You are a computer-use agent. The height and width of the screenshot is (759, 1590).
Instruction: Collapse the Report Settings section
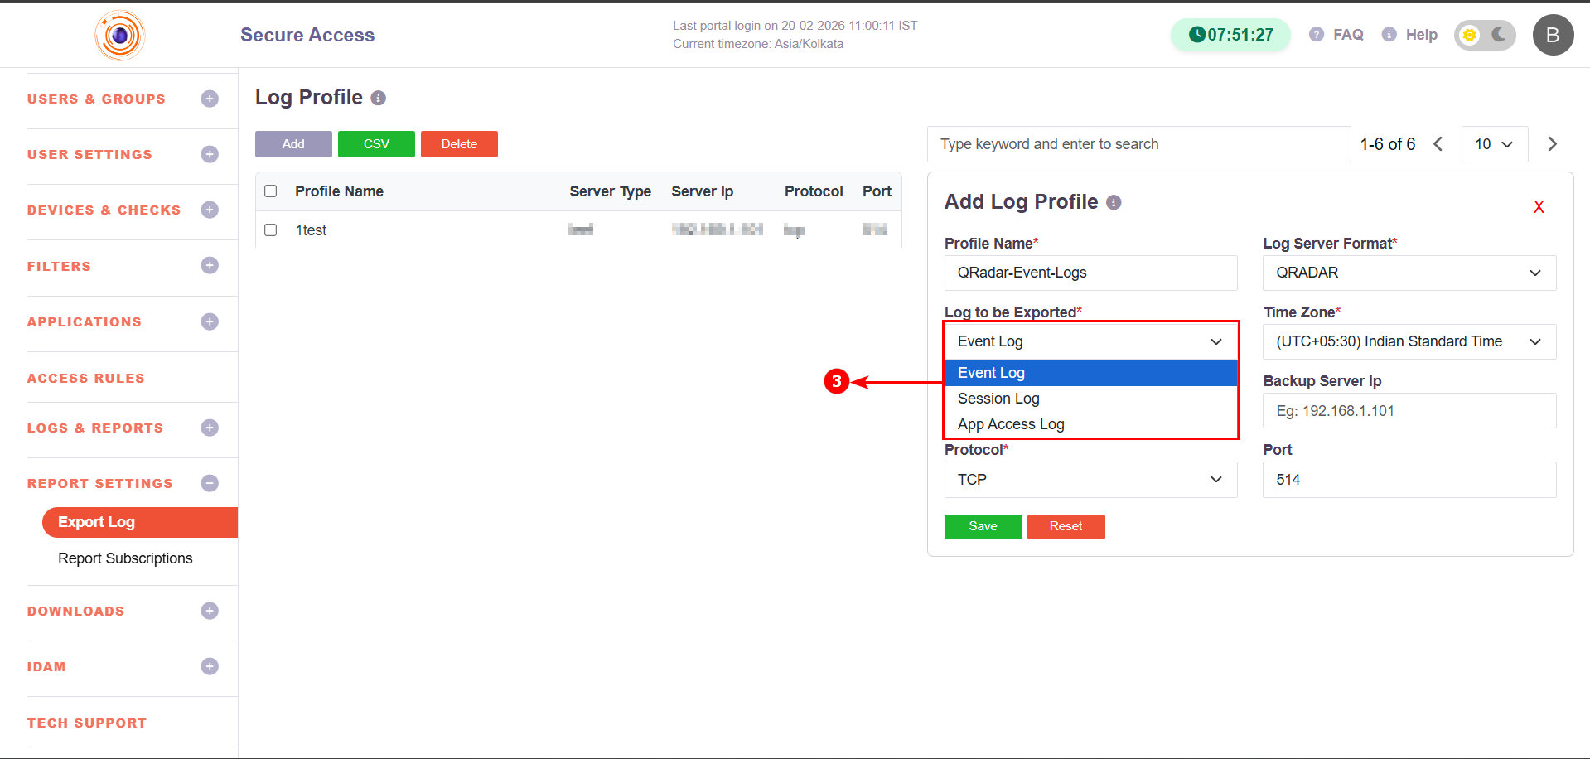click(x=210, y=483)
